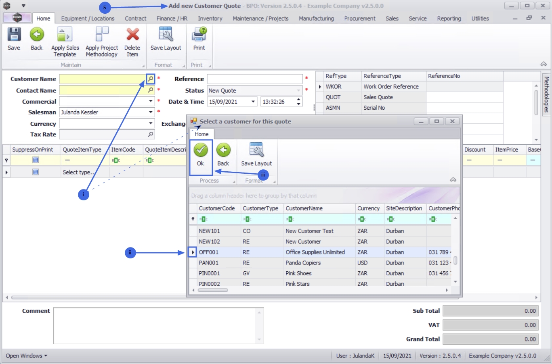Viewport: 552px width, 364px height.
Task: Collapse the main ribbon with the chevron
Action: tap(544, 64)
